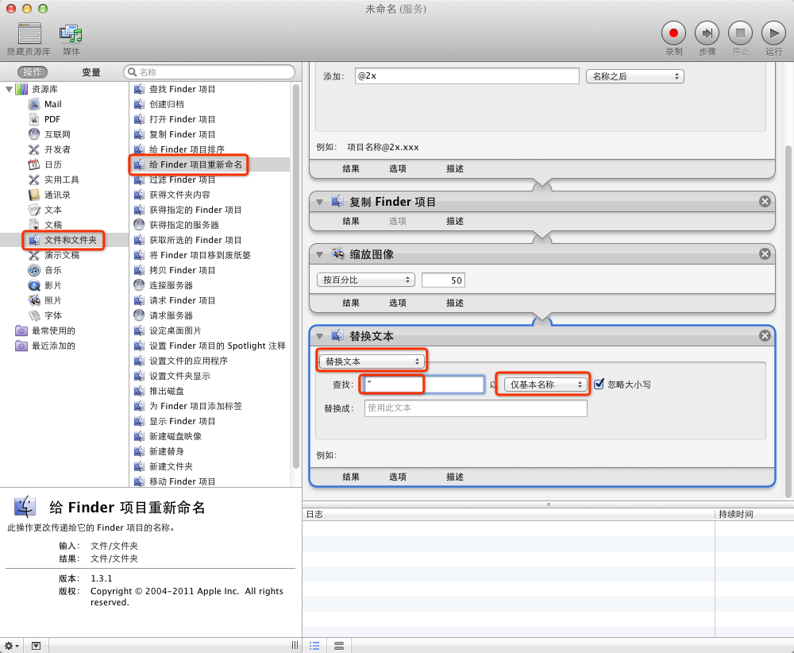Select the 新建文件夹 action
The width and height of the screenshot is (794, 653).
coord(171,466)
